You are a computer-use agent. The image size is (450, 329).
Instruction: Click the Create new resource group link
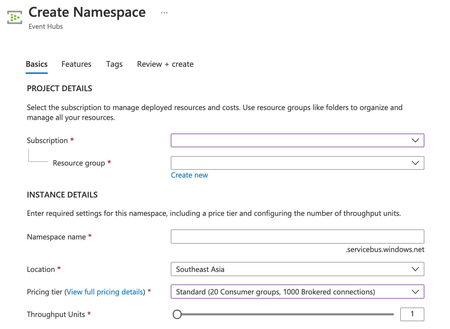(189, 175)
